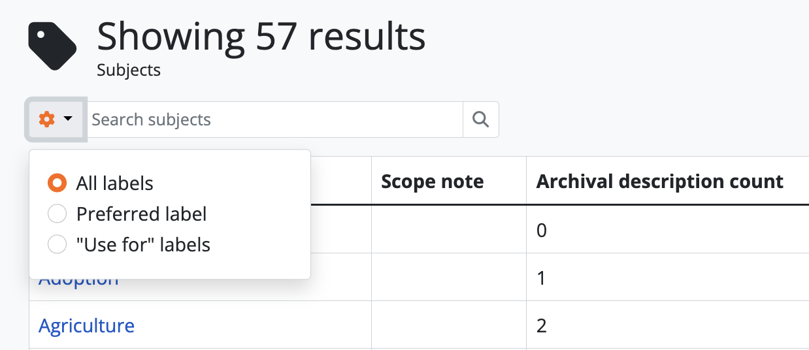This screenshot has height=350, width=809.
Task: Click the orange gear search options icon
Action: click(46, 119)
